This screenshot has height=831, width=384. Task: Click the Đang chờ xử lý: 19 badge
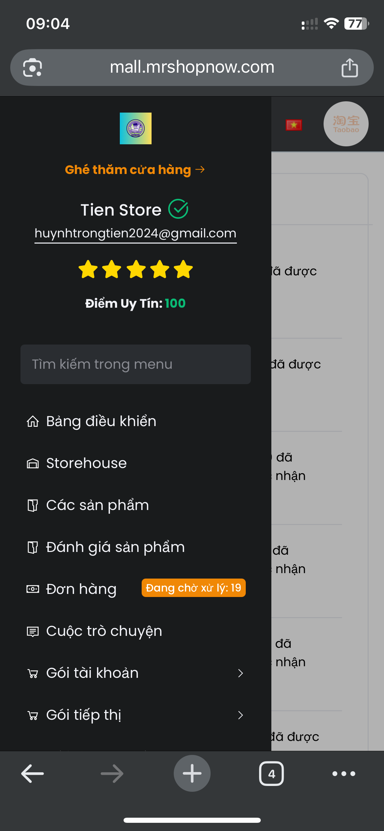coord(194,588)
